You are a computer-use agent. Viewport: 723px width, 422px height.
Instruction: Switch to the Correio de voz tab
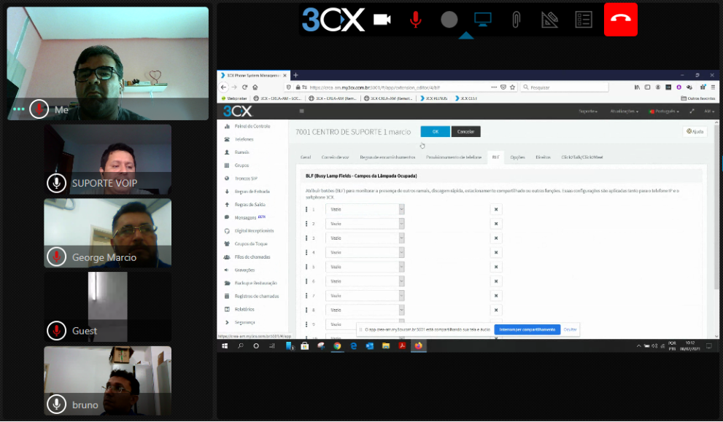click(335, 157)
